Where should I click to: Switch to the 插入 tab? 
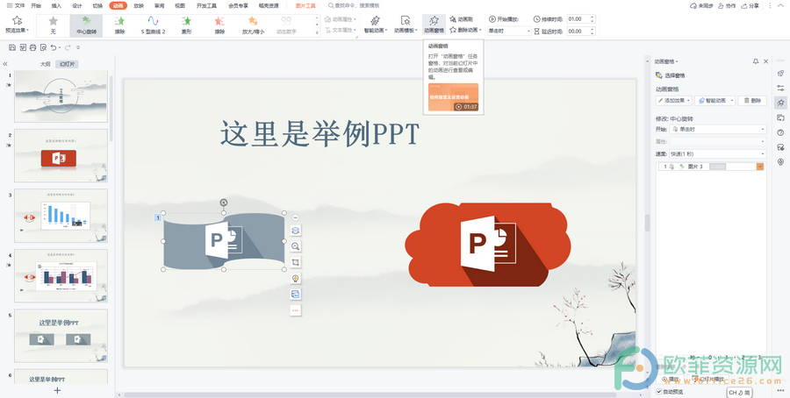[x=56, y=6]
